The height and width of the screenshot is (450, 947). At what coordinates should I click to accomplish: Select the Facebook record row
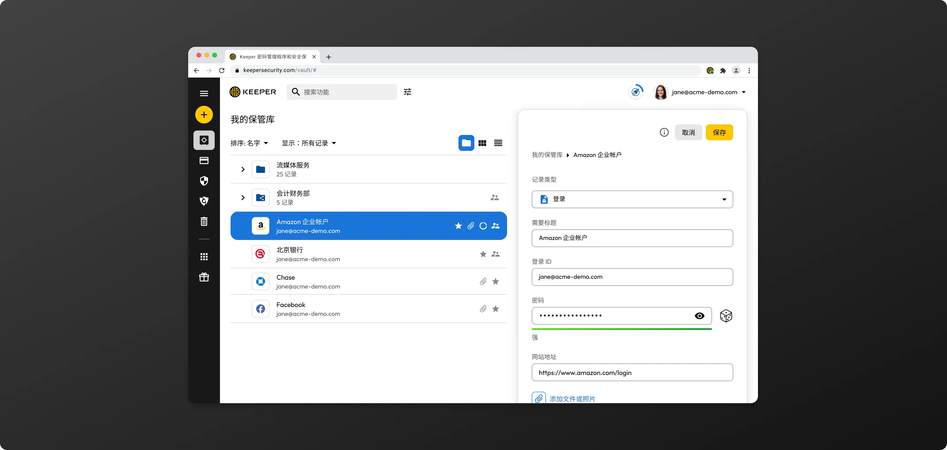(x=368, y=309)
